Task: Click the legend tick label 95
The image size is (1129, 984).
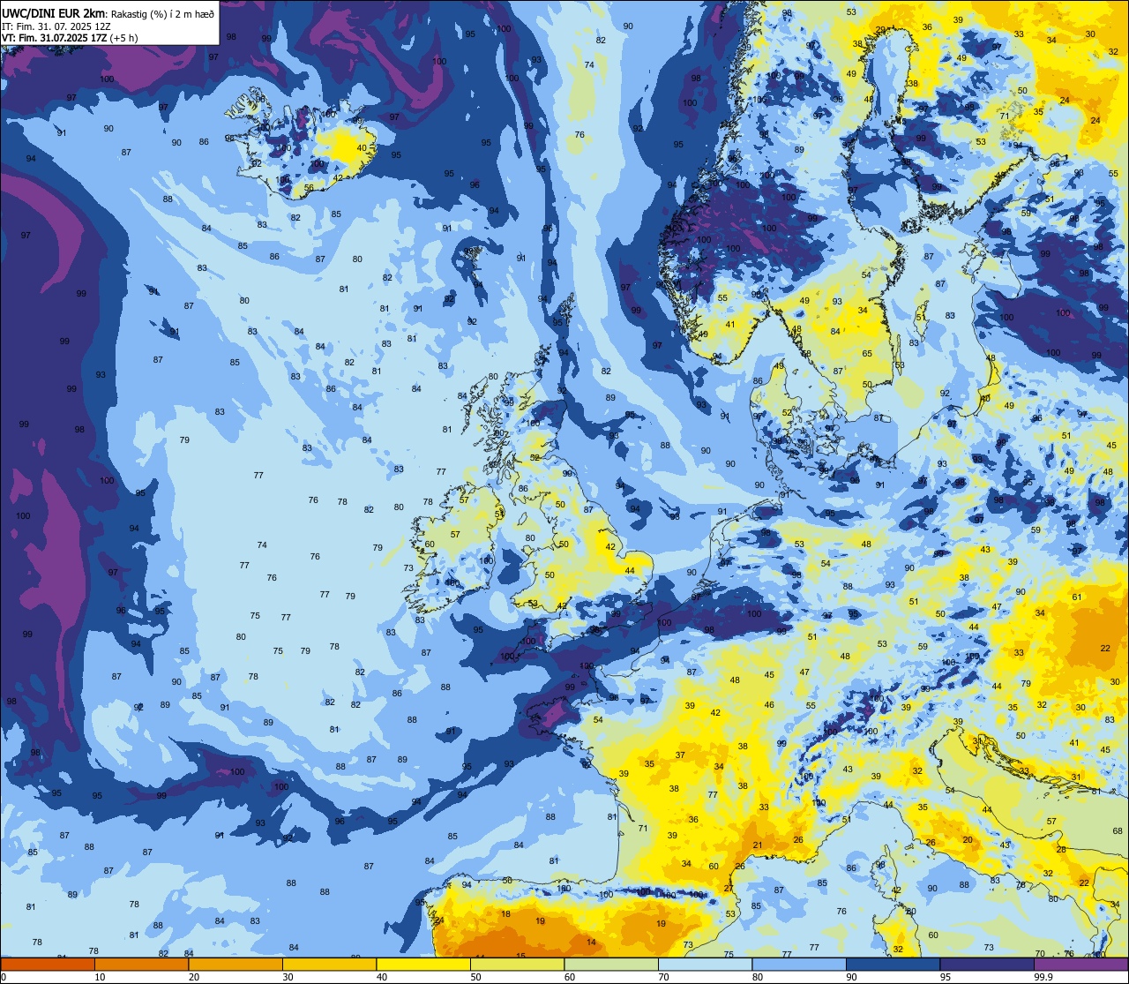Action: point(946,977)
